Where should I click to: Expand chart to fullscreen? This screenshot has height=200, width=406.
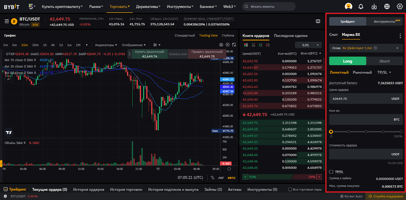pos(234,45)
